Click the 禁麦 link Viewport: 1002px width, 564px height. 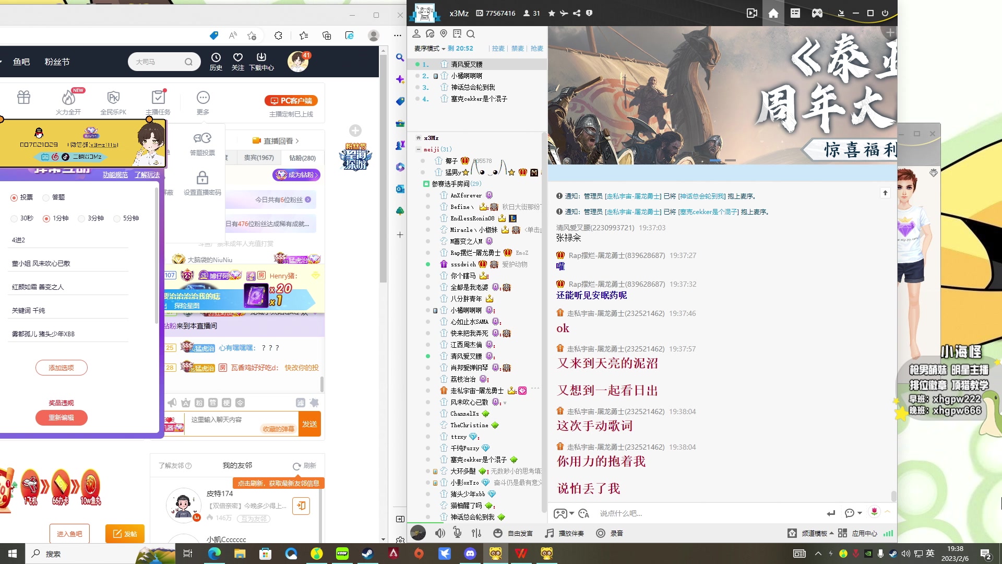coord(518,49)
